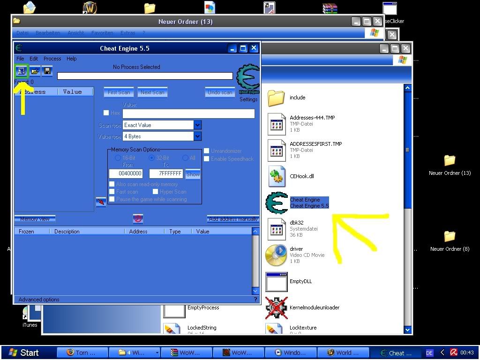Toggle the Hyper Scan checkbox
480x360 pixels.
(155, 192)
